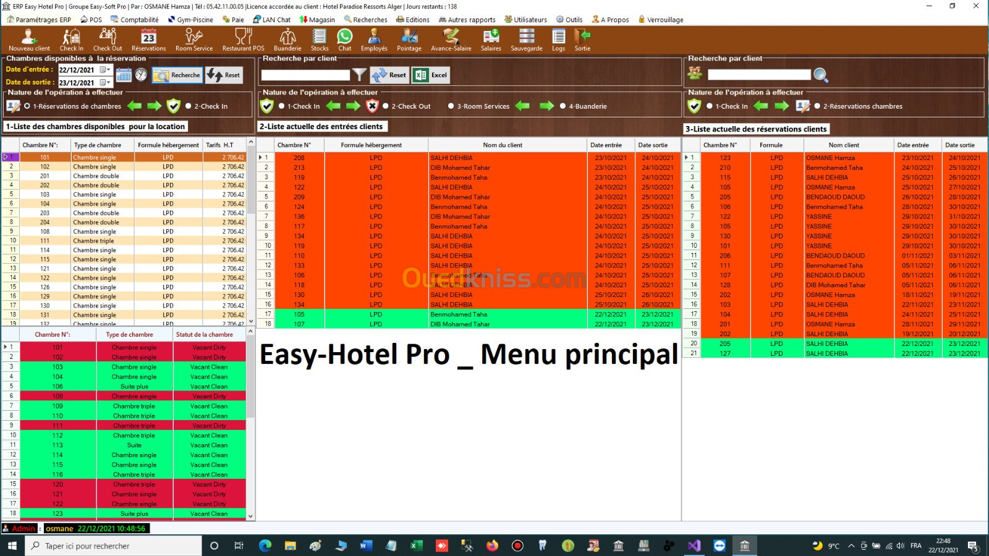Select the 1-Réservations de chambres radio
The height and width of the screenshot is (556, 989).
pos(27,106)
